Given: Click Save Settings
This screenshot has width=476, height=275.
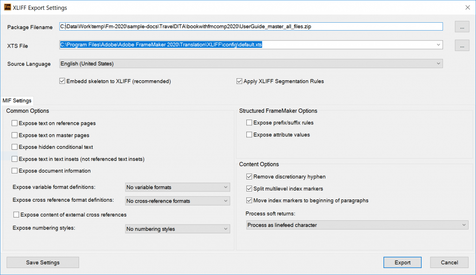Looking at the screenshot, I should pos(42,262).
